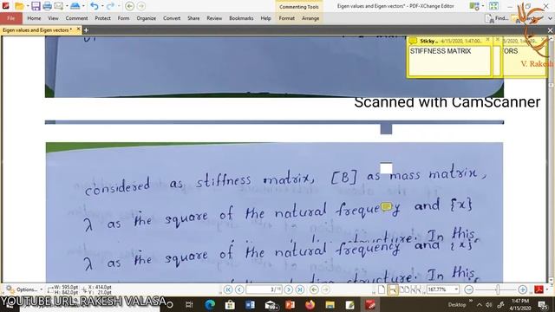555x312 pixels.
Task: Go to the next page
Action: [x=289, y=289]
